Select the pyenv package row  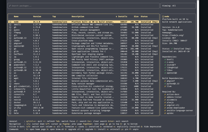84,30
